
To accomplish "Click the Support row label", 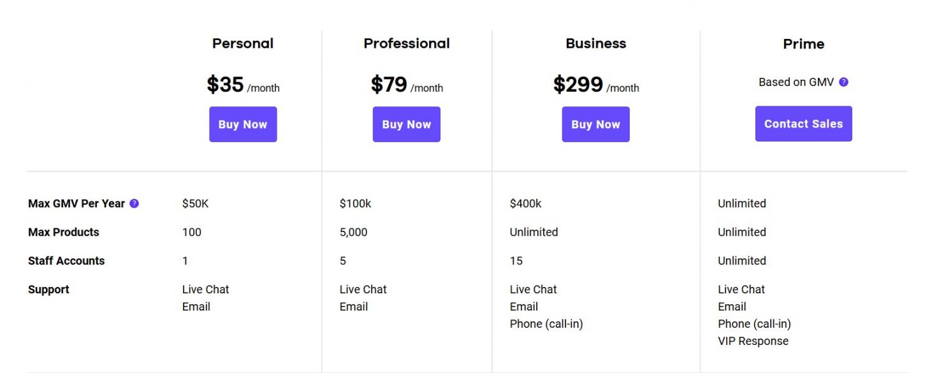I will [48, 289].
